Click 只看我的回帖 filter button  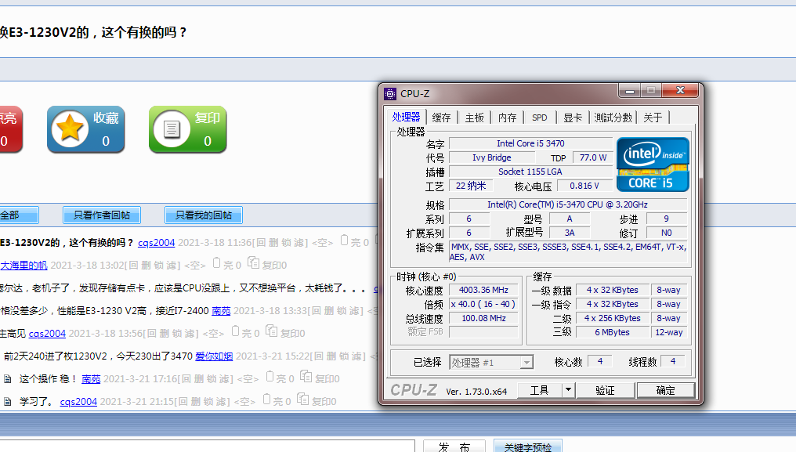[x=204, y=215]
